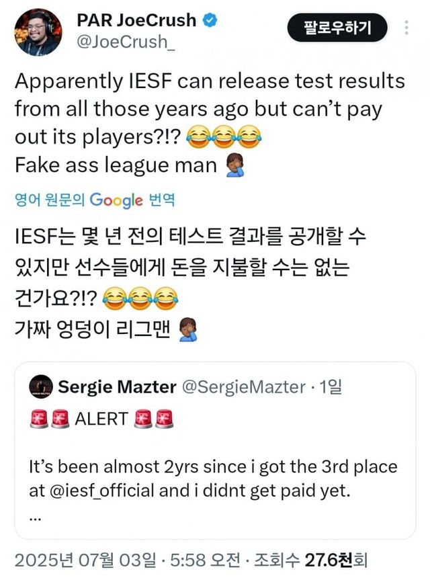Open the three-dot more options menu
The width and height of the screenshot is (430, 580).
click(x=406, y=28)
